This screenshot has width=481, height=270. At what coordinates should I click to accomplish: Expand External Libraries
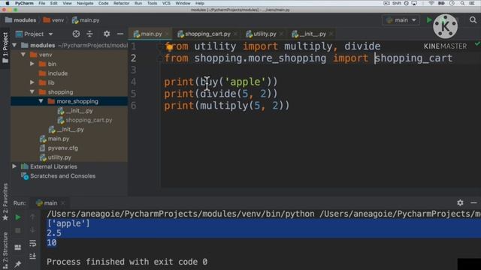[14, 166]
